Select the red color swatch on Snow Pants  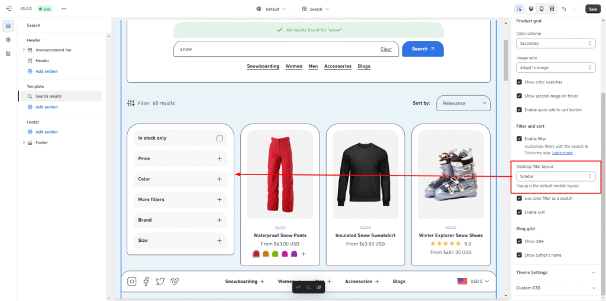256,254
